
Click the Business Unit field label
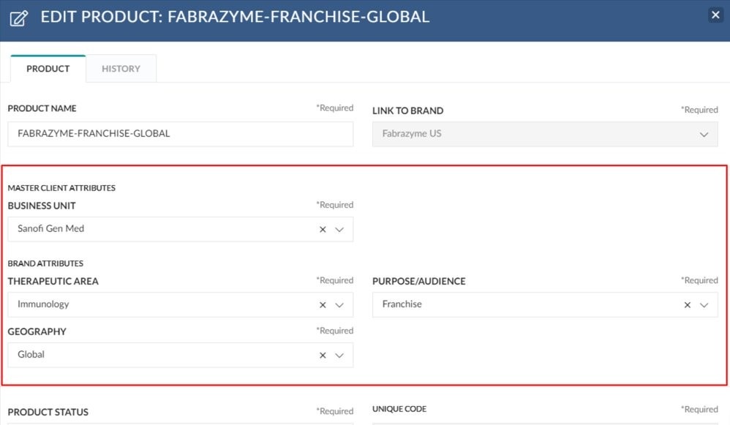42,206
